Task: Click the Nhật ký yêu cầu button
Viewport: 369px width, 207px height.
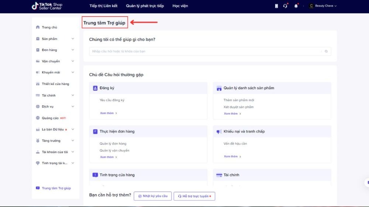Action: pyautogui.click(x=153, y=196)
